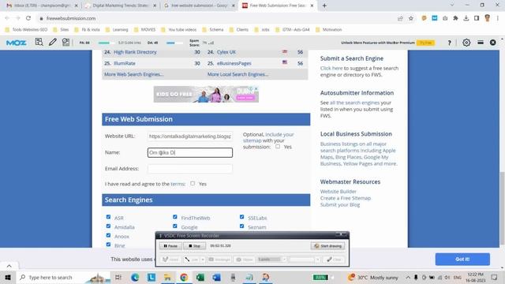Screen dimensions: 505x284
Task: Open Chrome tab search chevron
Action: coord(452,6)
